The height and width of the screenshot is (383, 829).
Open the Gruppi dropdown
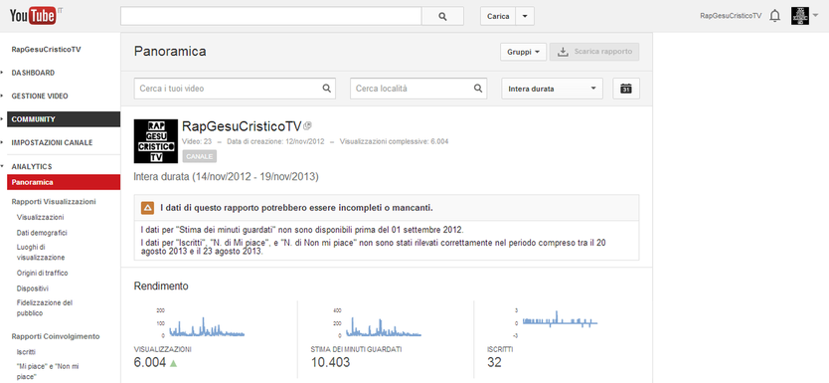pyautogui.click(x=524, y=52)
